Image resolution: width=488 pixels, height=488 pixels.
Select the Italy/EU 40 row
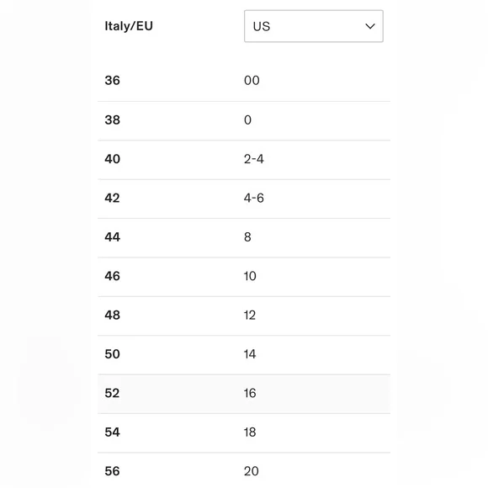[x=244, y=160]
